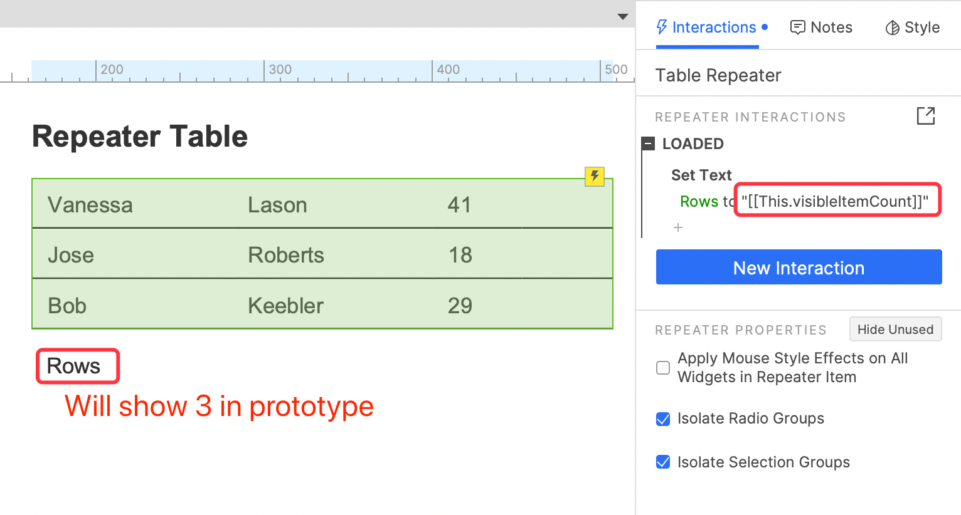The image size is (961, 515).
Task: Select the Set Text action
Action: coord(701,175)
